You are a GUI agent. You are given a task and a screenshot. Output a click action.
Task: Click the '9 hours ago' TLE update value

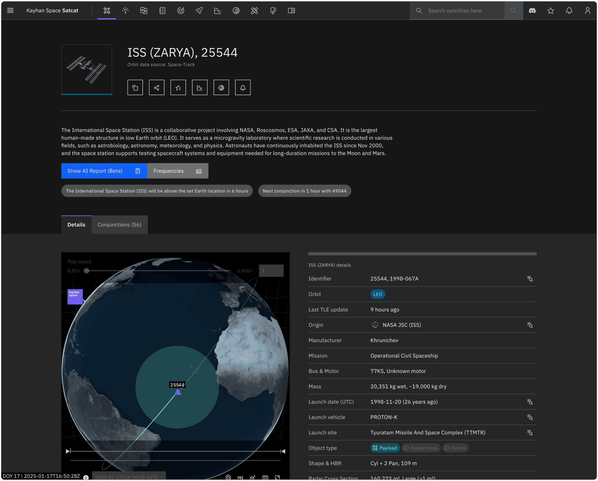point(385,310)
